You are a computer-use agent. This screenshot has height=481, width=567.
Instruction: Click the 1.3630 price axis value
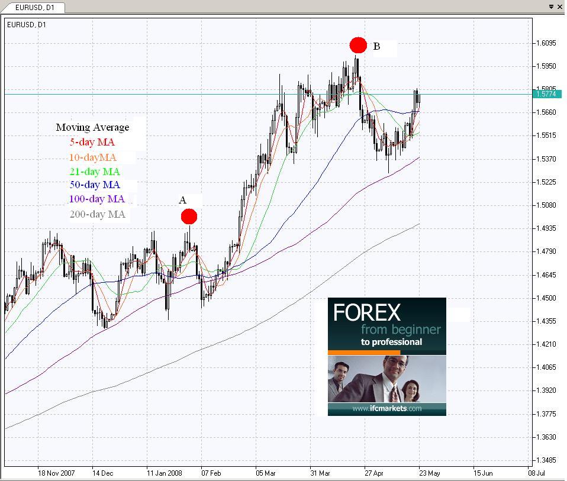(546, 437)
